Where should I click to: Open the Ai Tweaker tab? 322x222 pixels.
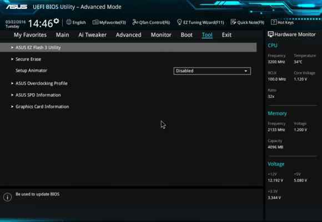click(x=92, y=35)
